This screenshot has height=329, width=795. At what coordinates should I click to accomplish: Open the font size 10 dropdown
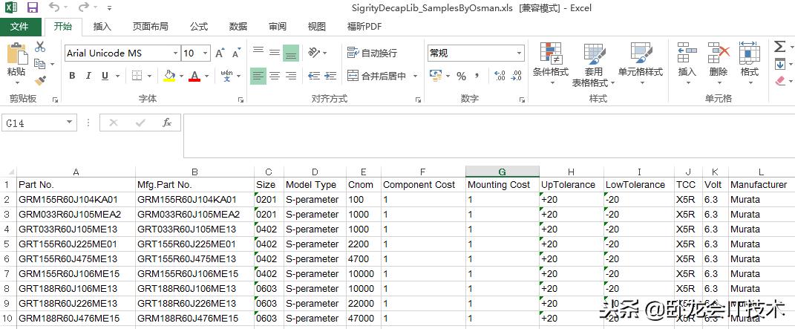(206, 53)
